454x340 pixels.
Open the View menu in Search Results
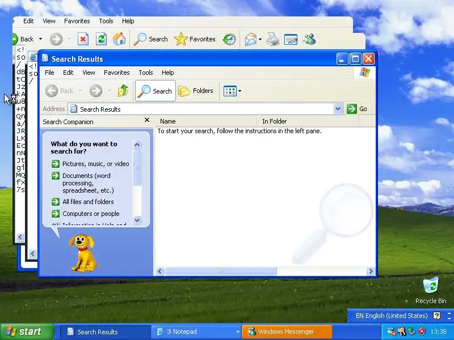pos(89,73)
